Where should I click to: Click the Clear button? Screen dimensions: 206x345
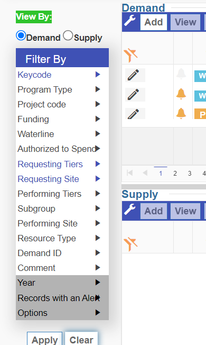click(81, 340)
